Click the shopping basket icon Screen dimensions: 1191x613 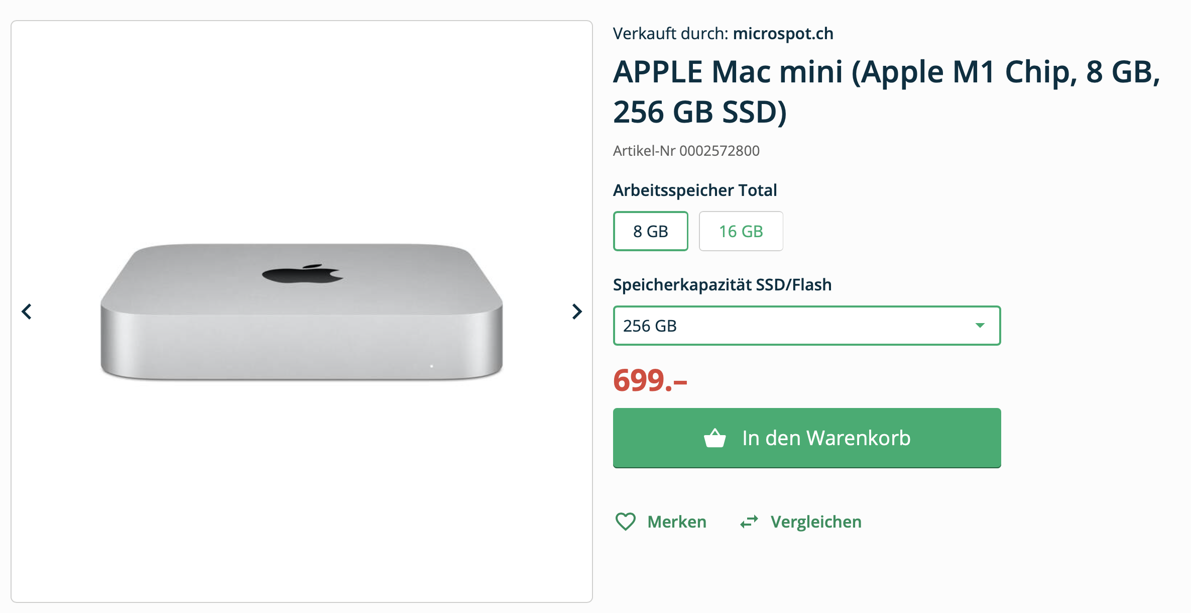pyautogui.click(x=714, y=438)
